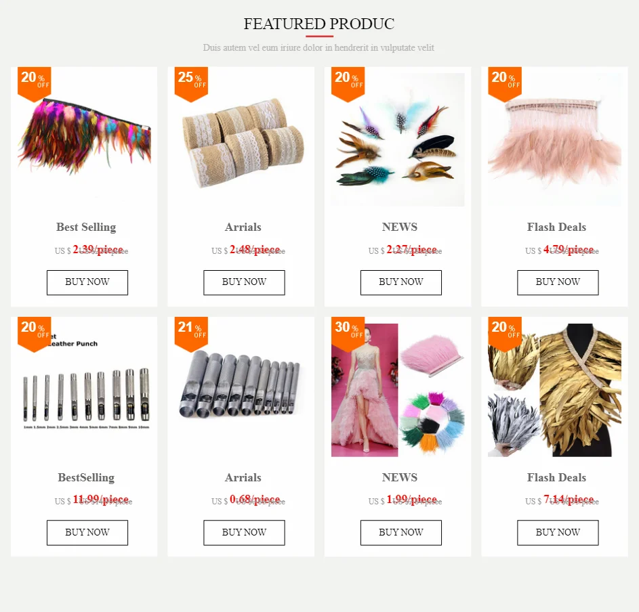Click 20% OFF badge on gold feather shawl
This screenshot has width=639, height=612.
point(505,333)
